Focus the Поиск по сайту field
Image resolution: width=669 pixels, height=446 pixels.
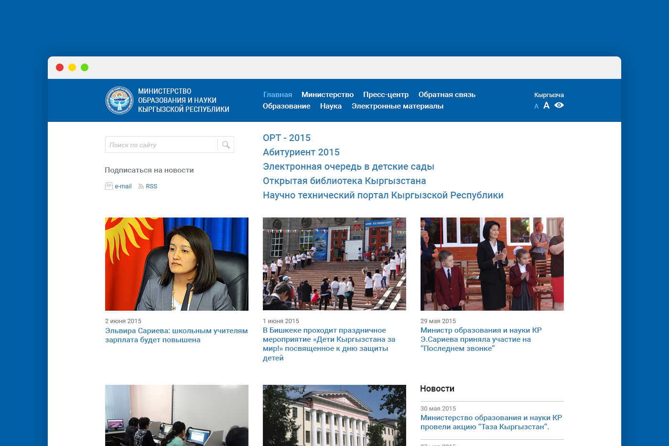[x=162, y=145]
